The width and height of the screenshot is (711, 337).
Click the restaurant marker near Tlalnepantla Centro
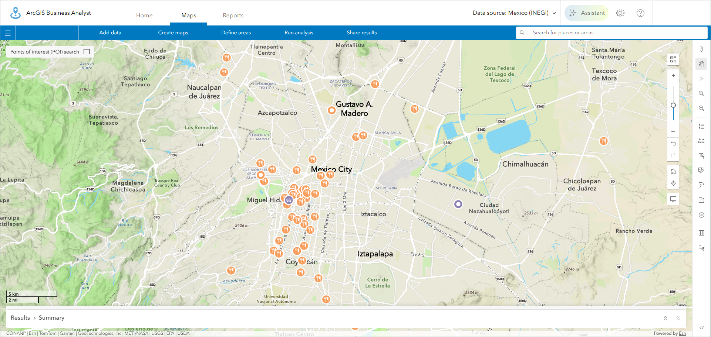tap(226, 57)
